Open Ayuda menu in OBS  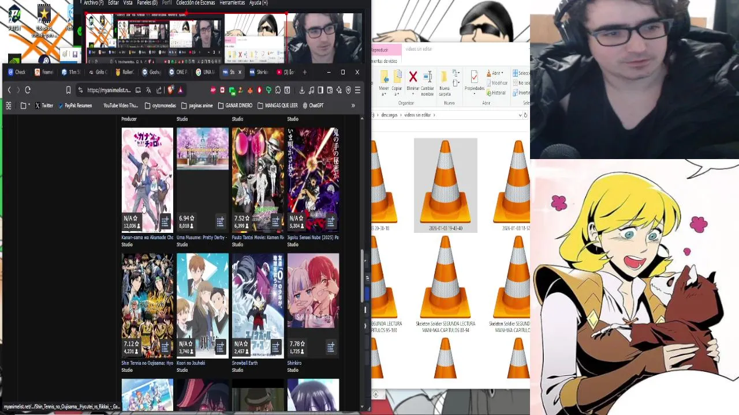(x=258, y=3)
